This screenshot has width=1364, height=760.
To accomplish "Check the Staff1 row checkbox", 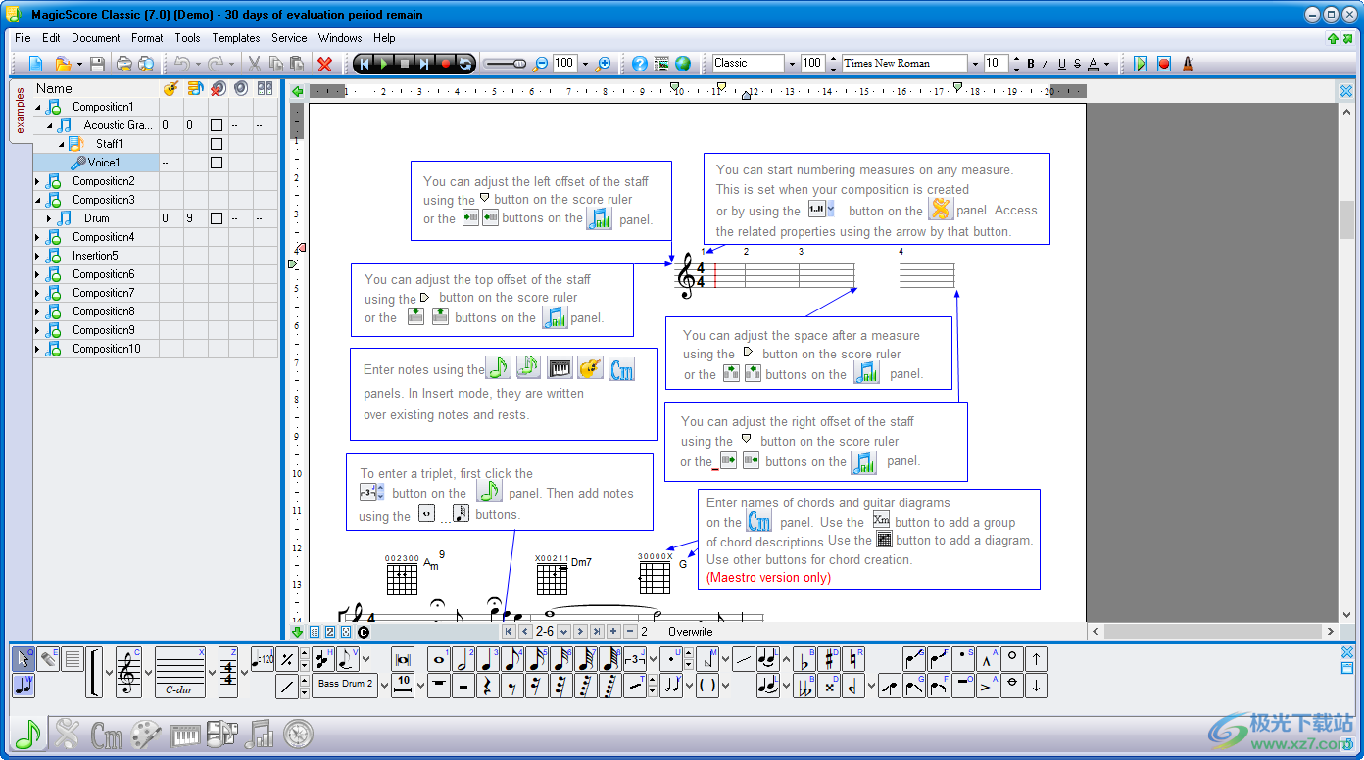I will click(217, 144).
